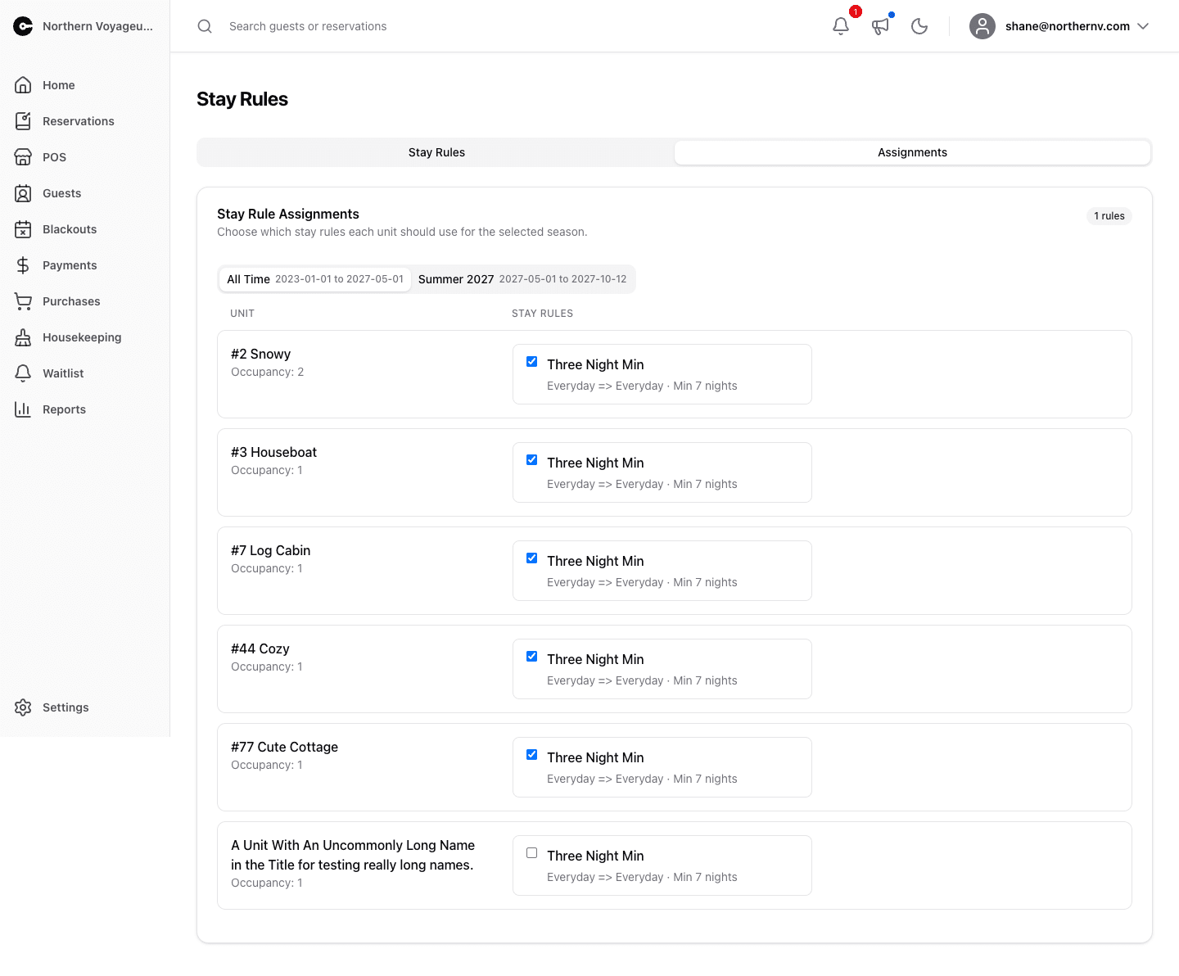Click the #2 Snowy unit name

[x=260, y=354]
